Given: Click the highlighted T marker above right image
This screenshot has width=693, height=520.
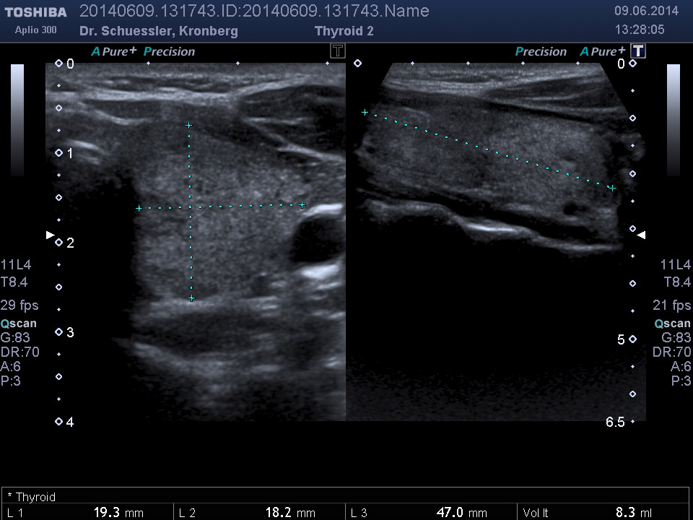Looking at the screenshot, I should coord(637,51).
